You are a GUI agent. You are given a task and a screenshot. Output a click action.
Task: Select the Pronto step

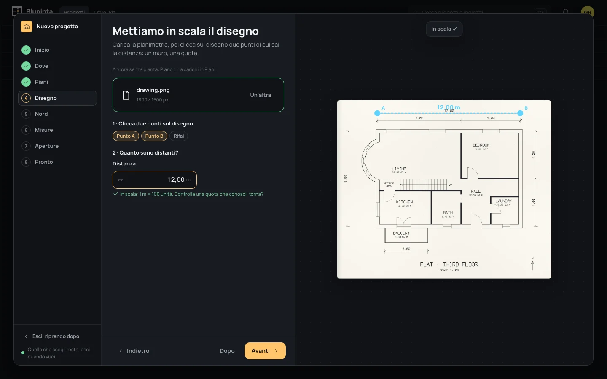57,162
